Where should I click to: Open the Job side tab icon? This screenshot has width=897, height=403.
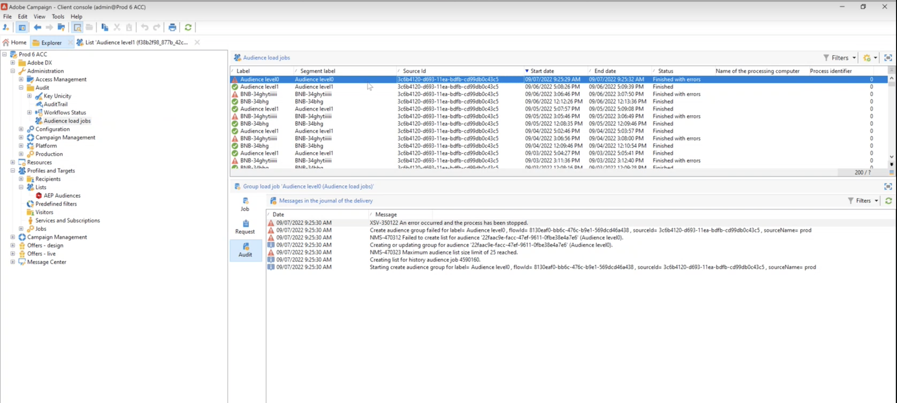pos(245,204)
